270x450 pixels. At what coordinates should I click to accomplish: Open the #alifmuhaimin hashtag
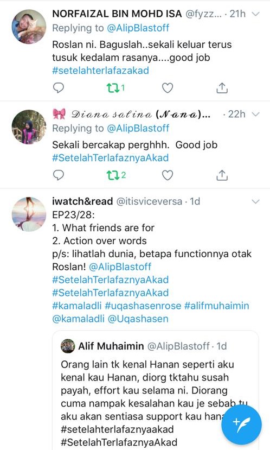tap(216, 306)
